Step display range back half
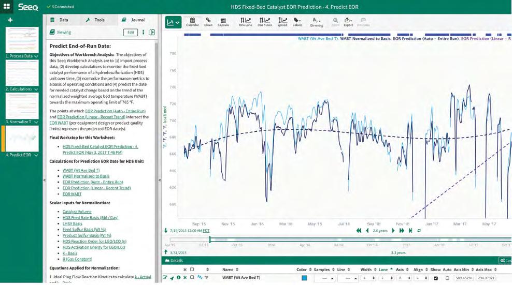Viewport: 512px width, 285px height. tap(367, 231)
